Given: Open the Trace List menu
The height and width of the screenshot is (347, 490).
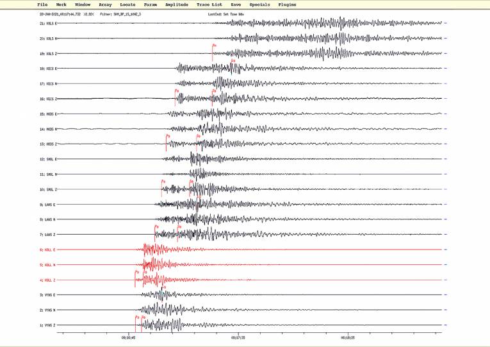Looking at the screenshot, I should tap(208, 4).
